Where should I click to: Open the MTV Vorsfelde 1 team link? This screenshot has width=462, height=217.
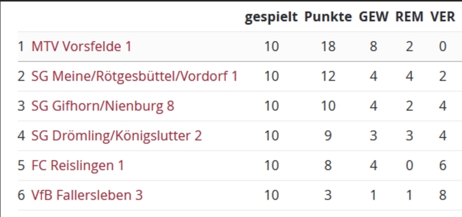pyautogui.click(x=81, y=46)
